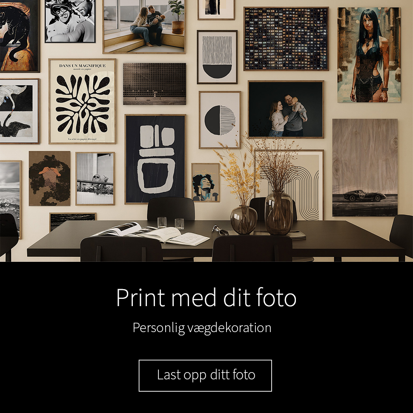Choose the family portrait with dark background
Image resolution: width=413 pixels, height=413 pixels.
286,109
